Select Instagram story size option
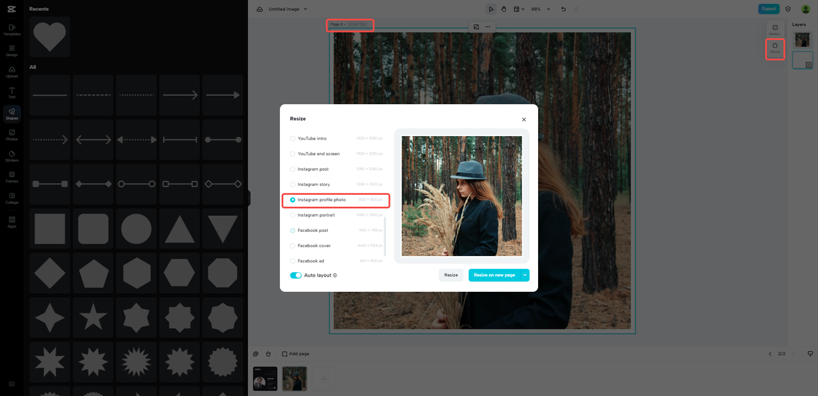This screenshot has height=396, width=818. (337, 185)
